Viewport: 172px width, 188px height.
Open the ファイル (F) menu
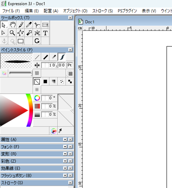(x=11, y=11)
